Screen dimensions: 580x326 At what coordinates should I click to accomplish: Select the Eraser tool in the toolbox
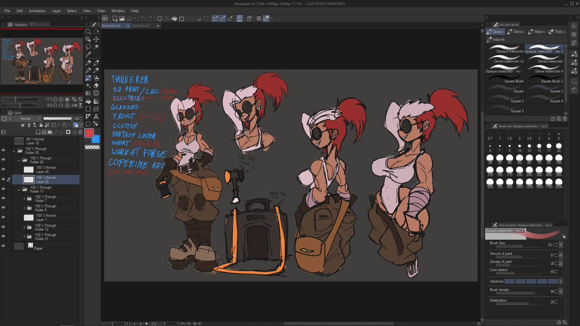coord(96,85)
